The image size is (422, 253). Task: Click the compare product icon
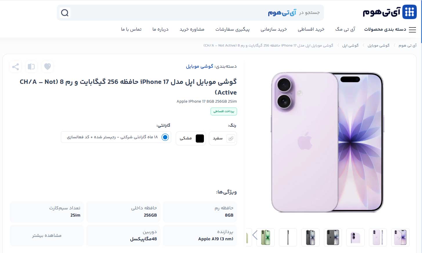(31, 67)
